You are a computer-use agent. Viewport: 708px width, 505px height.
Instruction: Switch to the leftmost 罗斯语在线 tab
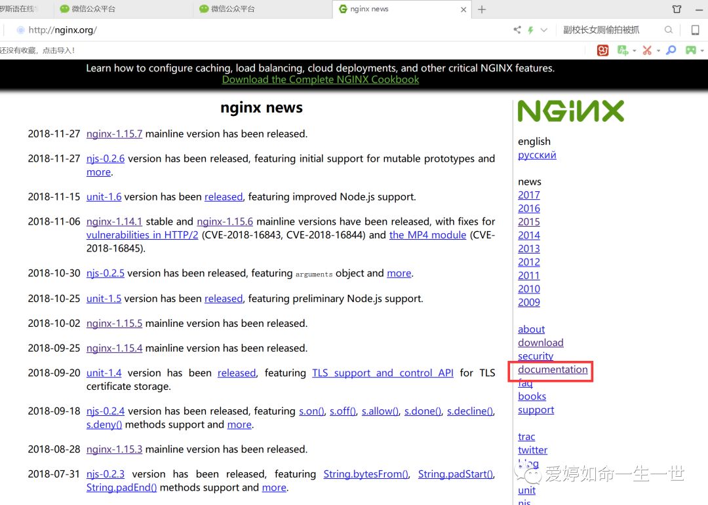click(x=25, y=9)
